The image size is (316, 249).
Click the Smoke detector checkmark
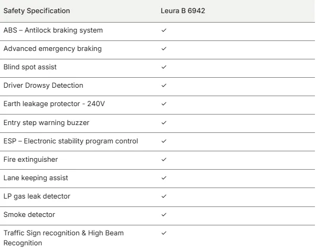pos(164,215)
